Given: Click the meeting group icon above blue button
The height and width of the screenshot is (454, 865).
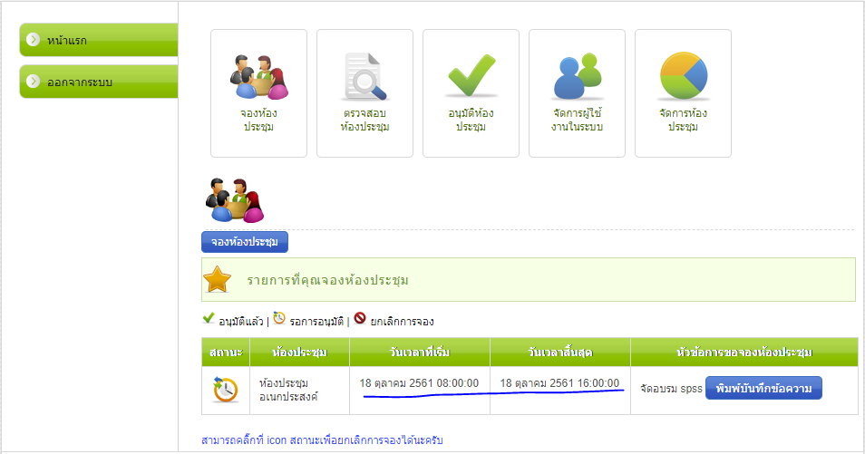Looking at the screenshot, I should pos(235,200).
